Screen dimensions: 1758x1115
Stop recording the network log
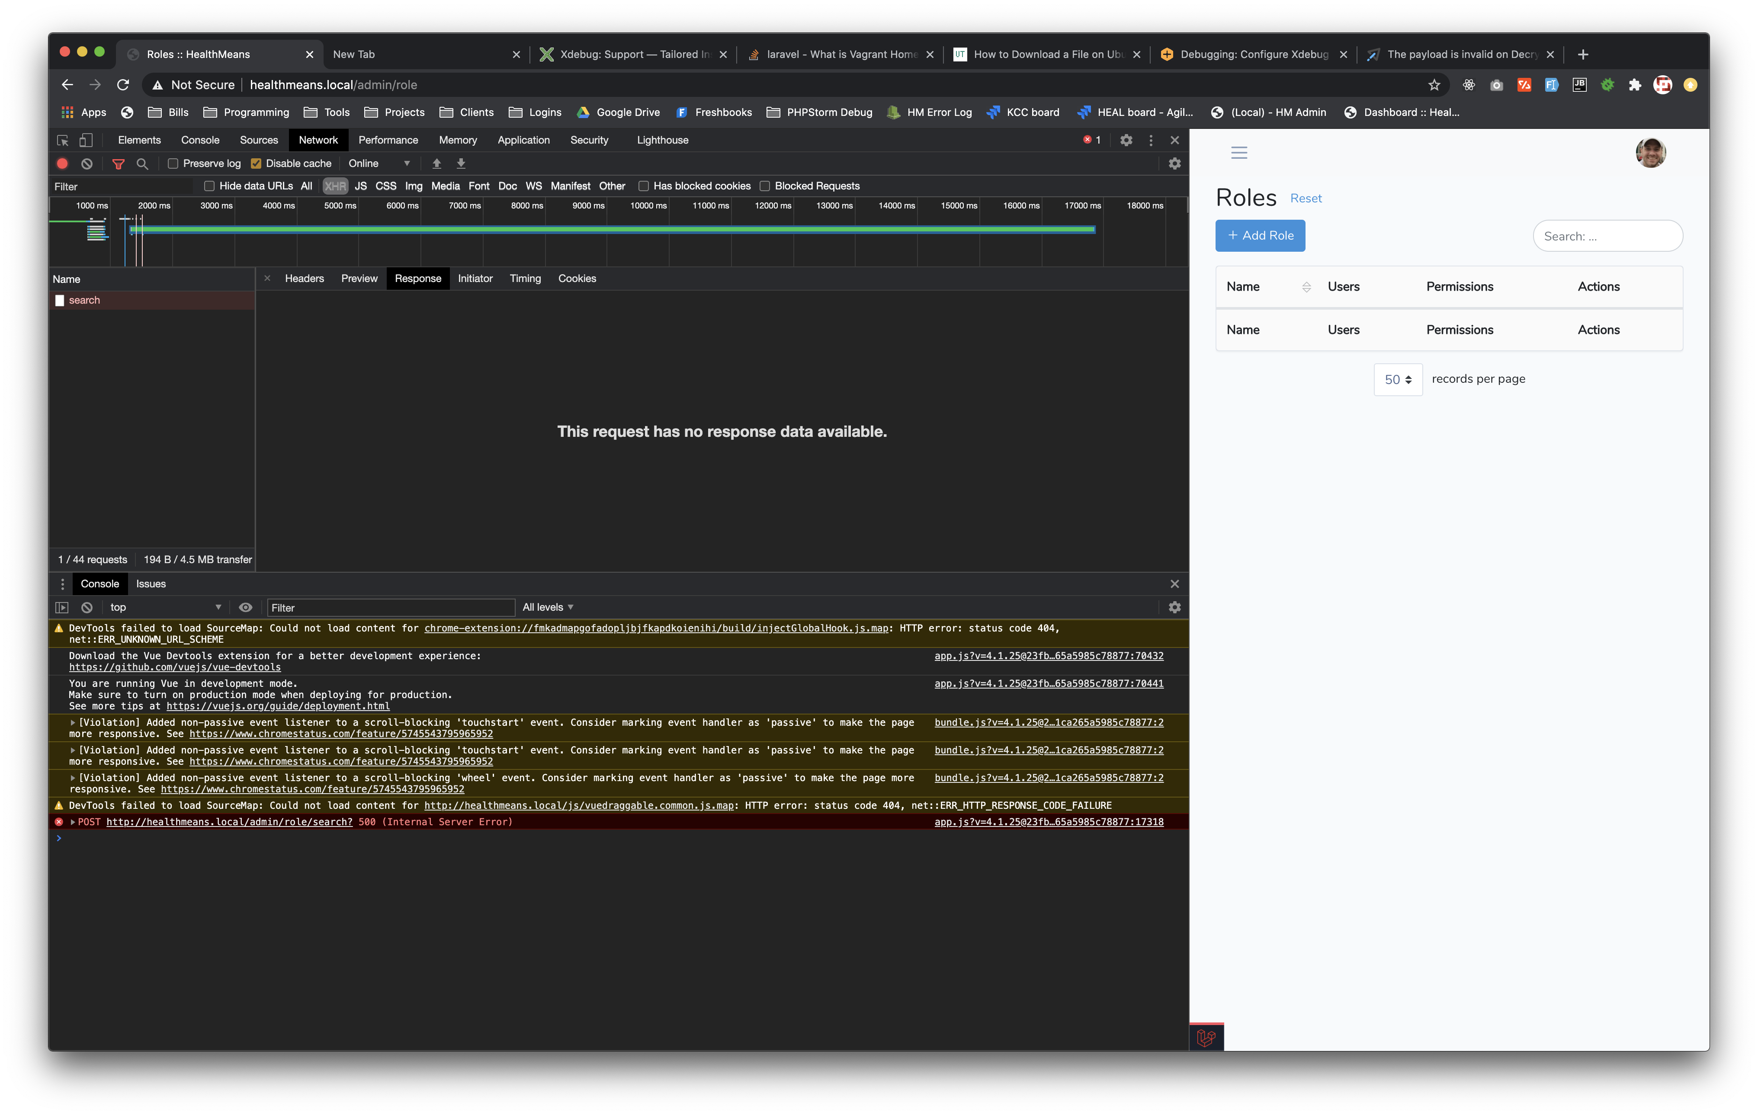62,163
